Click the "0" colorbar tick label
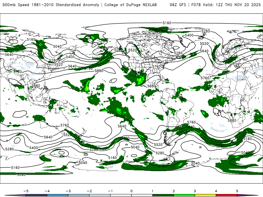 click(131, 191)
